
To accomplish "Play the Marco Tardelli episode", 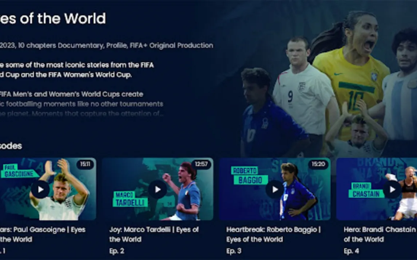I will 158,190.
